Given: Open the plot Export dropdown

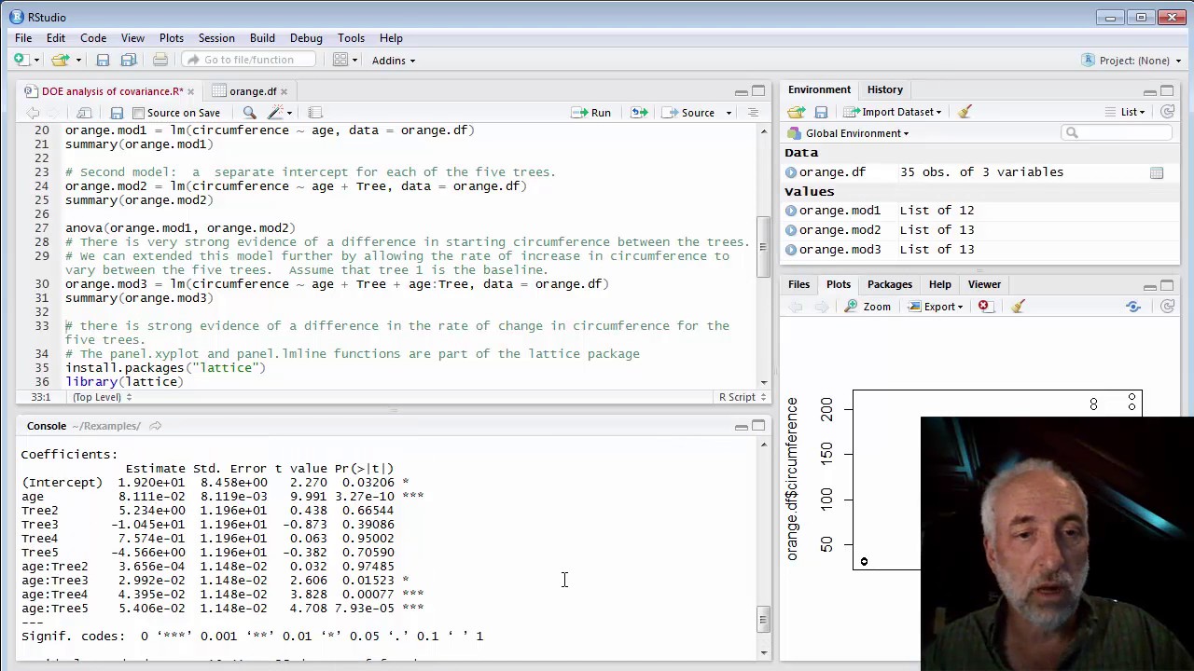Looking at the screenshot, I should 936,306.
